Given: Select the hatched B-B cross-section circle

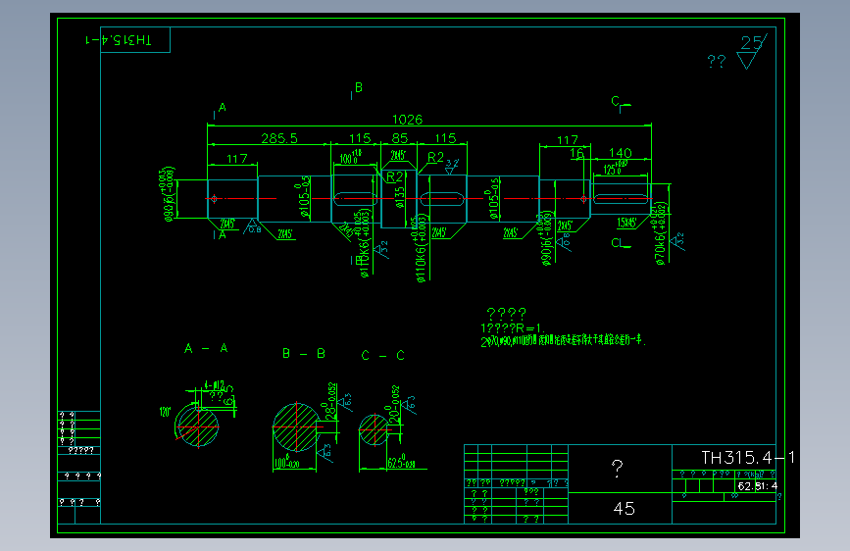Looking at the screenshot, I should point(296,427).
